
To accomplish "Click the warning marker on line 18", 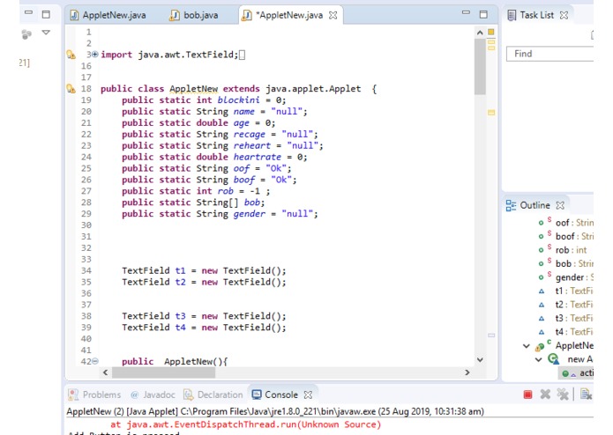I will click(71, 89).
